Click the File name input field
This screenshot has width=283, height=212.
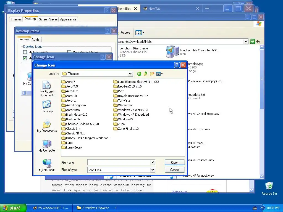119,162
